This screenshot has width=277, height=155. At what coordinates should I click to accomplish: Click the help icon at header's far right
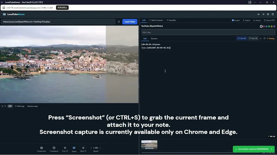click(272, 14)
